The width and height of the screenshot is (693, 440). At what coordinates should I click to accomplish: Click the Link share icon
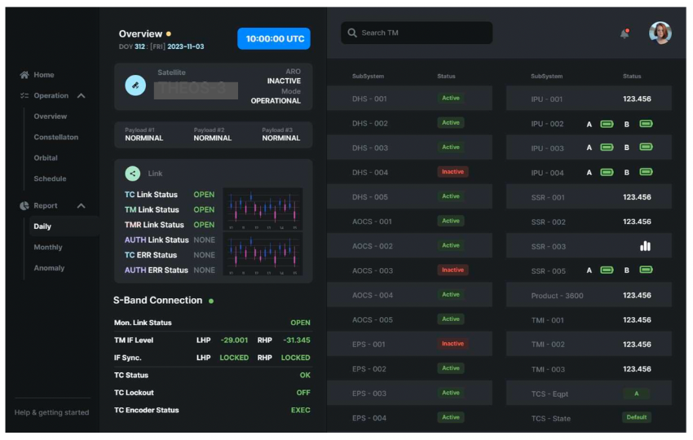[132, 174]
